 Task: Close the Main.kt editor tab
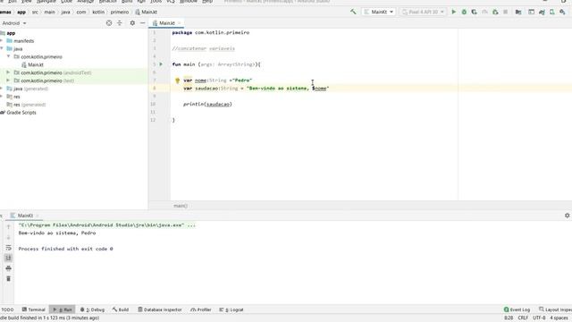(179, 23)
